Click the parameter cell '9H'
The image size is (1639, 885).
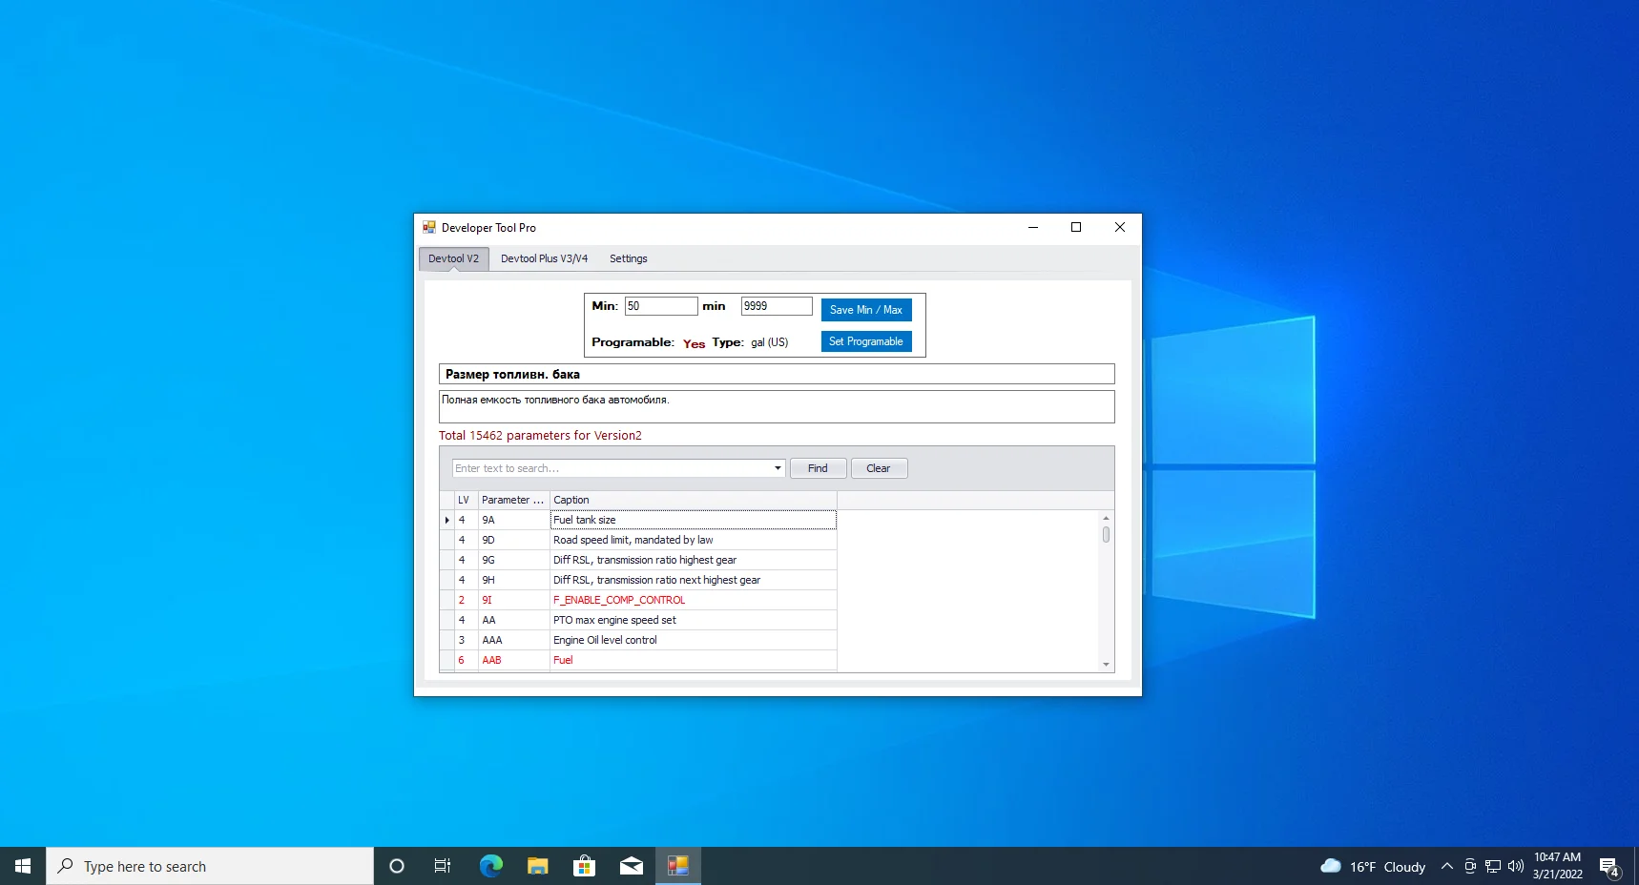pos(513,580)
